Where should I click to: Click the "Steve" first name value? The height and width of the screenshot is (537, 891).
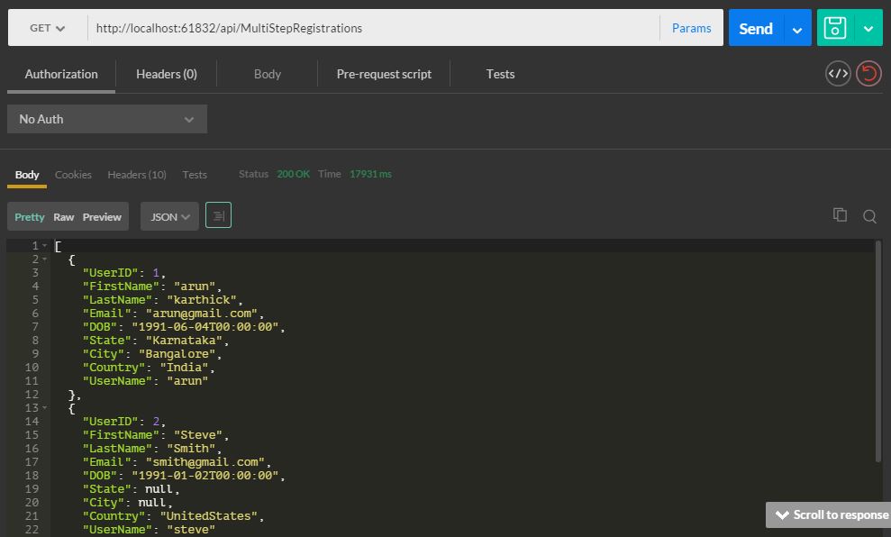click(197, 434)
